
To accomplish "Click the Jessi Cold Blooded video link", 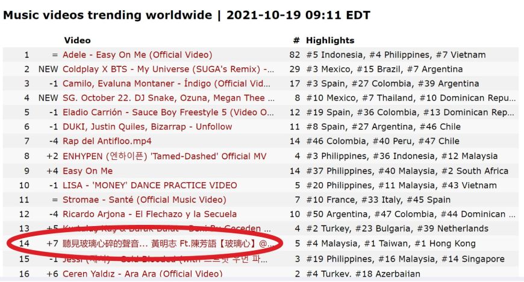I will (165, 259).
